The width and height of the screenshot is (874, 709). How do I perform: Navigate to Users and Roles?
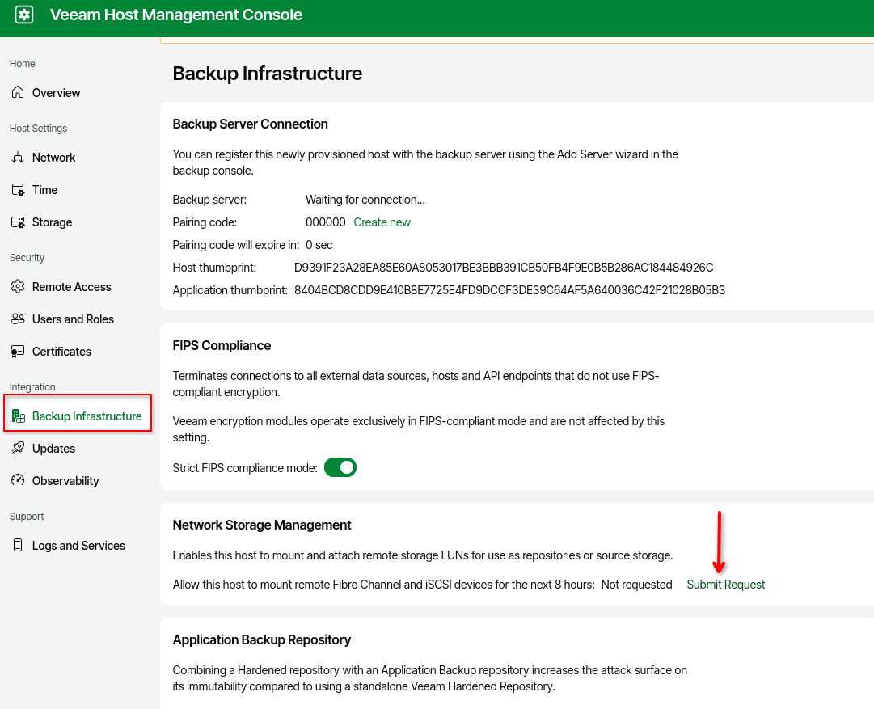(73, 319)
